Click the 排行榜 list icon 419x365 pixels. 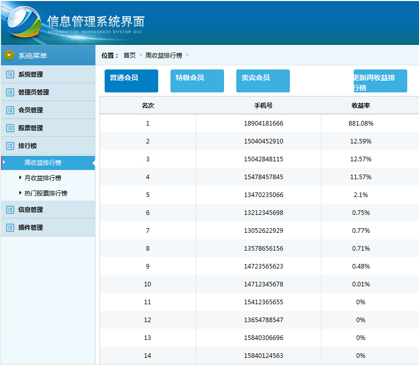pos(10,146)
